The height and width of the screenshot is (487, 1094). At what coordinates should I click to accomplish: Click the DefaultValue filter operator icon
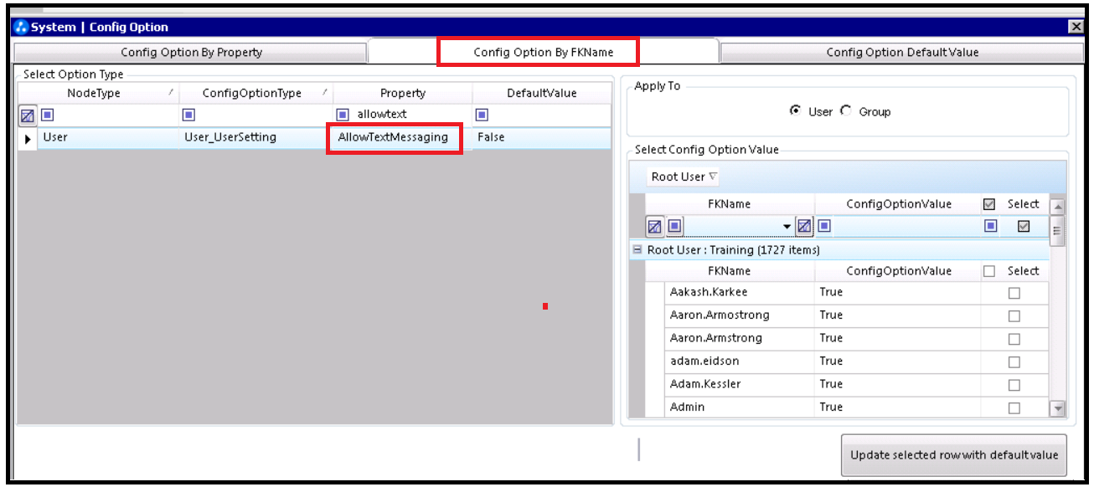482,114
